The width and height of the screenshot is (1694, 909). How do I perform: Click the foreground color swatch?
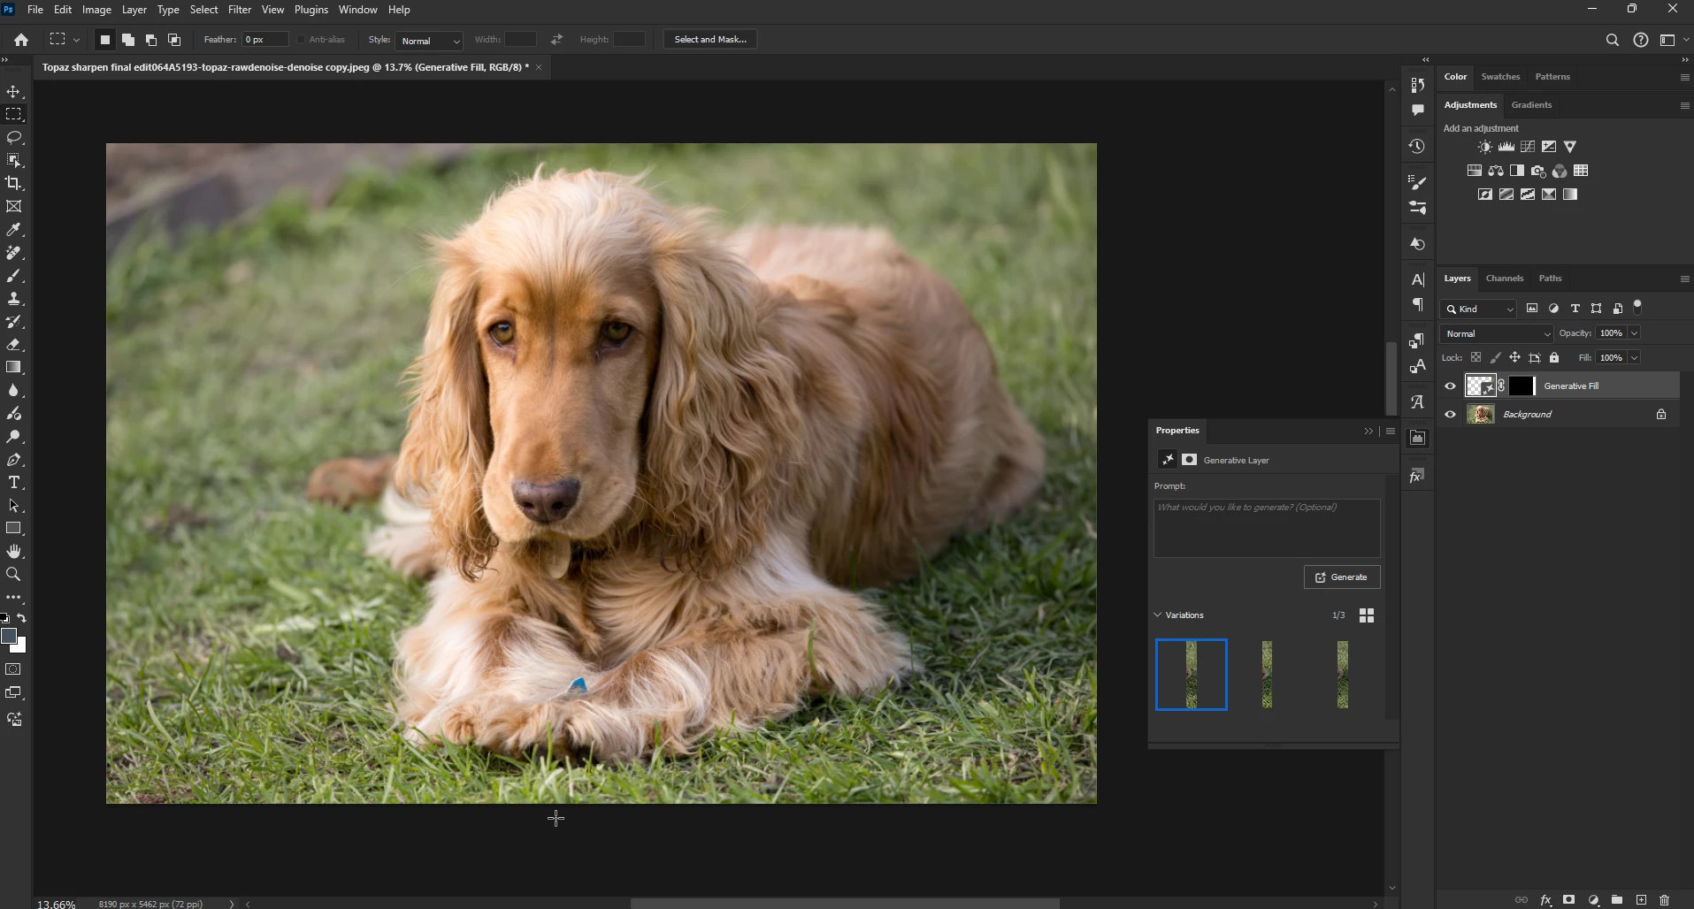pyautogui.click(x=9, y=637)
